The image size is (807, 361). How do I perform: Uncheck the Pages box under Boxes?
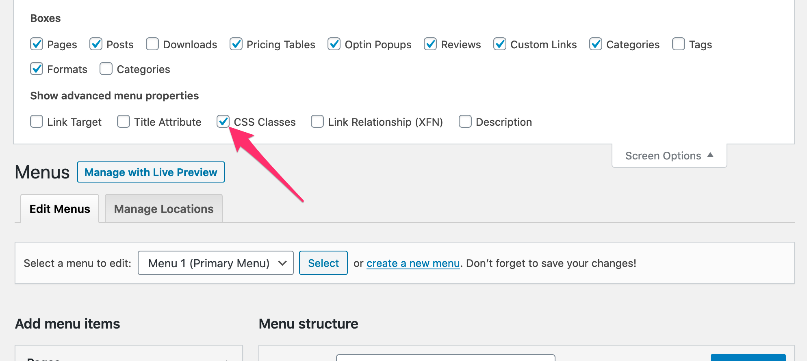click(x=37, y=44)
